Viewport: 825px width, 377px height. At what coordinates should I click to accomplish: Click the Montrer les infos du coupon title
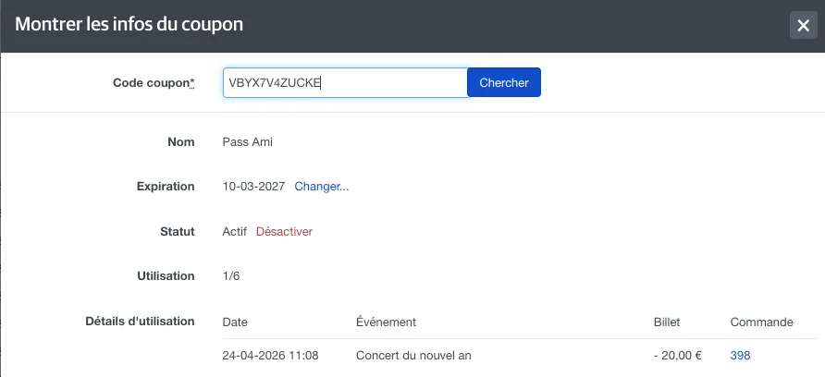(129, 24)
